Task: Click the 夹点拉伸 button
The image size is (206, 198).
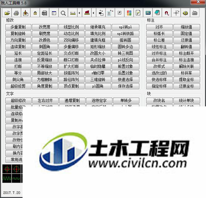Action: pos(98,60)
